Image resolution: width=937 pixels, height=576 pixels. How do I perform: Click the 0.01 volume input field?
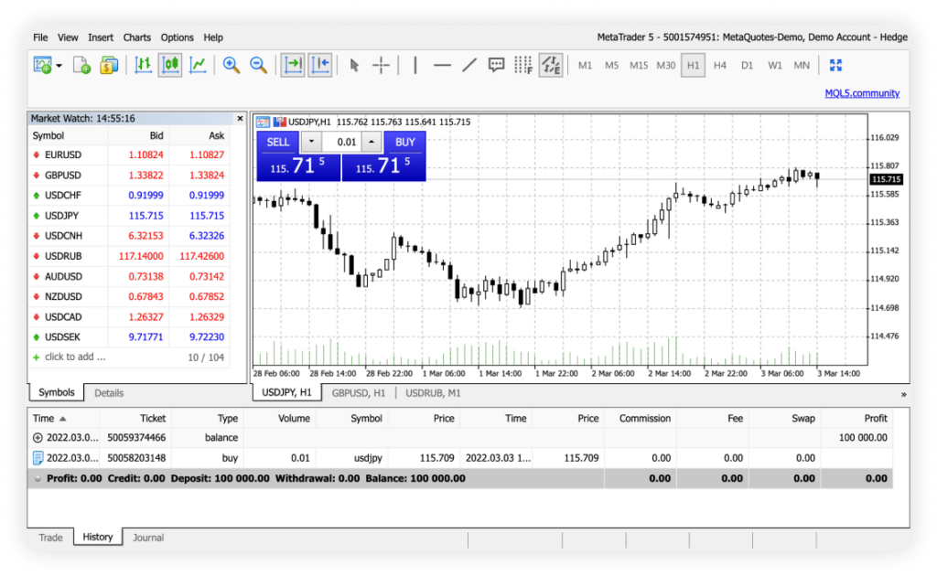coord(343,142)
